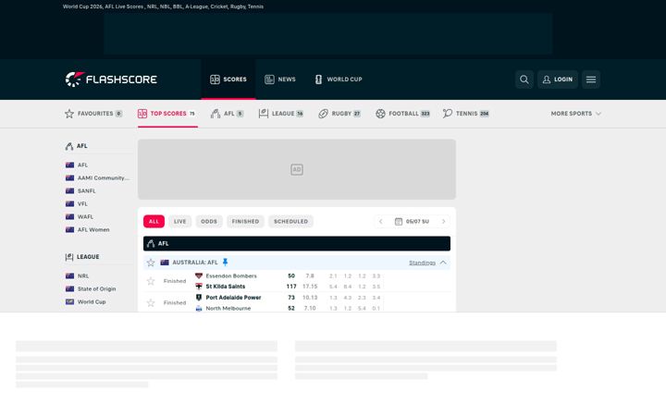Select the Football sport tab
Viewport: 666px width, 416px height.
(x=402, y=114)
